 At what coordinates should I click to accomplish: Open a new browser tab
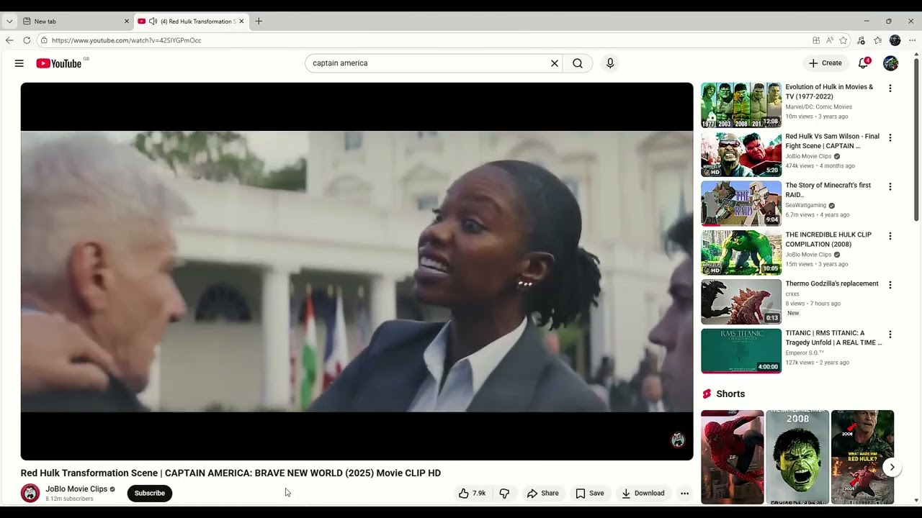point(259,22)
